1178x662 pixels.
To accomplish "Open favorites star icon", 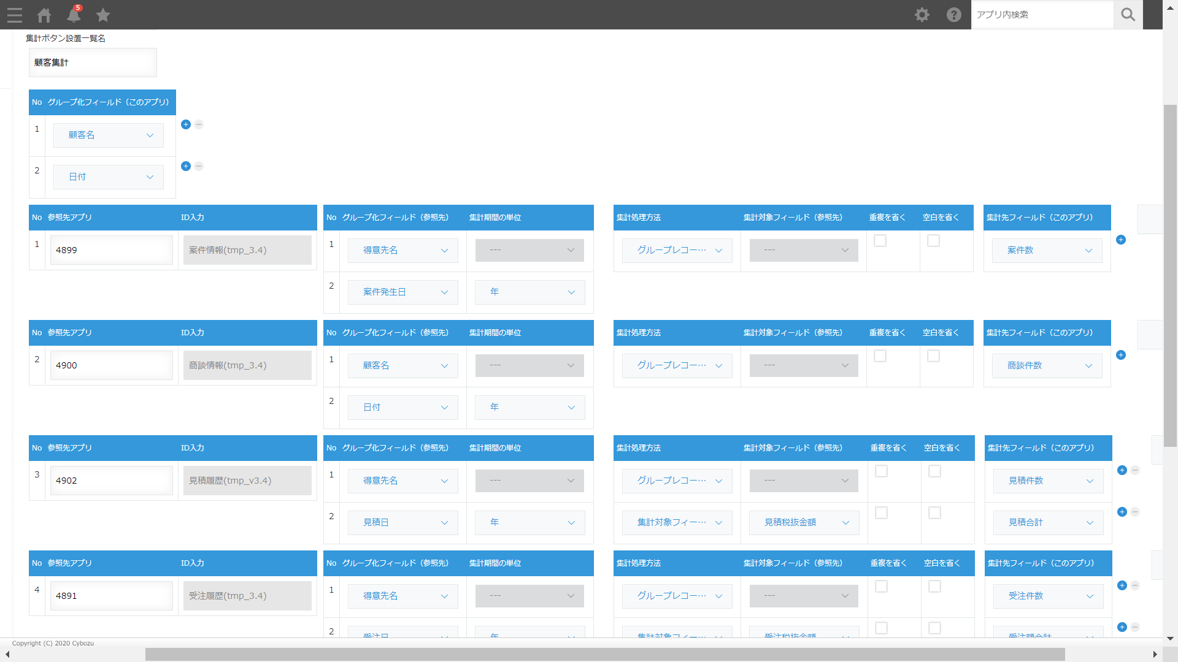I will pos(103,15).
